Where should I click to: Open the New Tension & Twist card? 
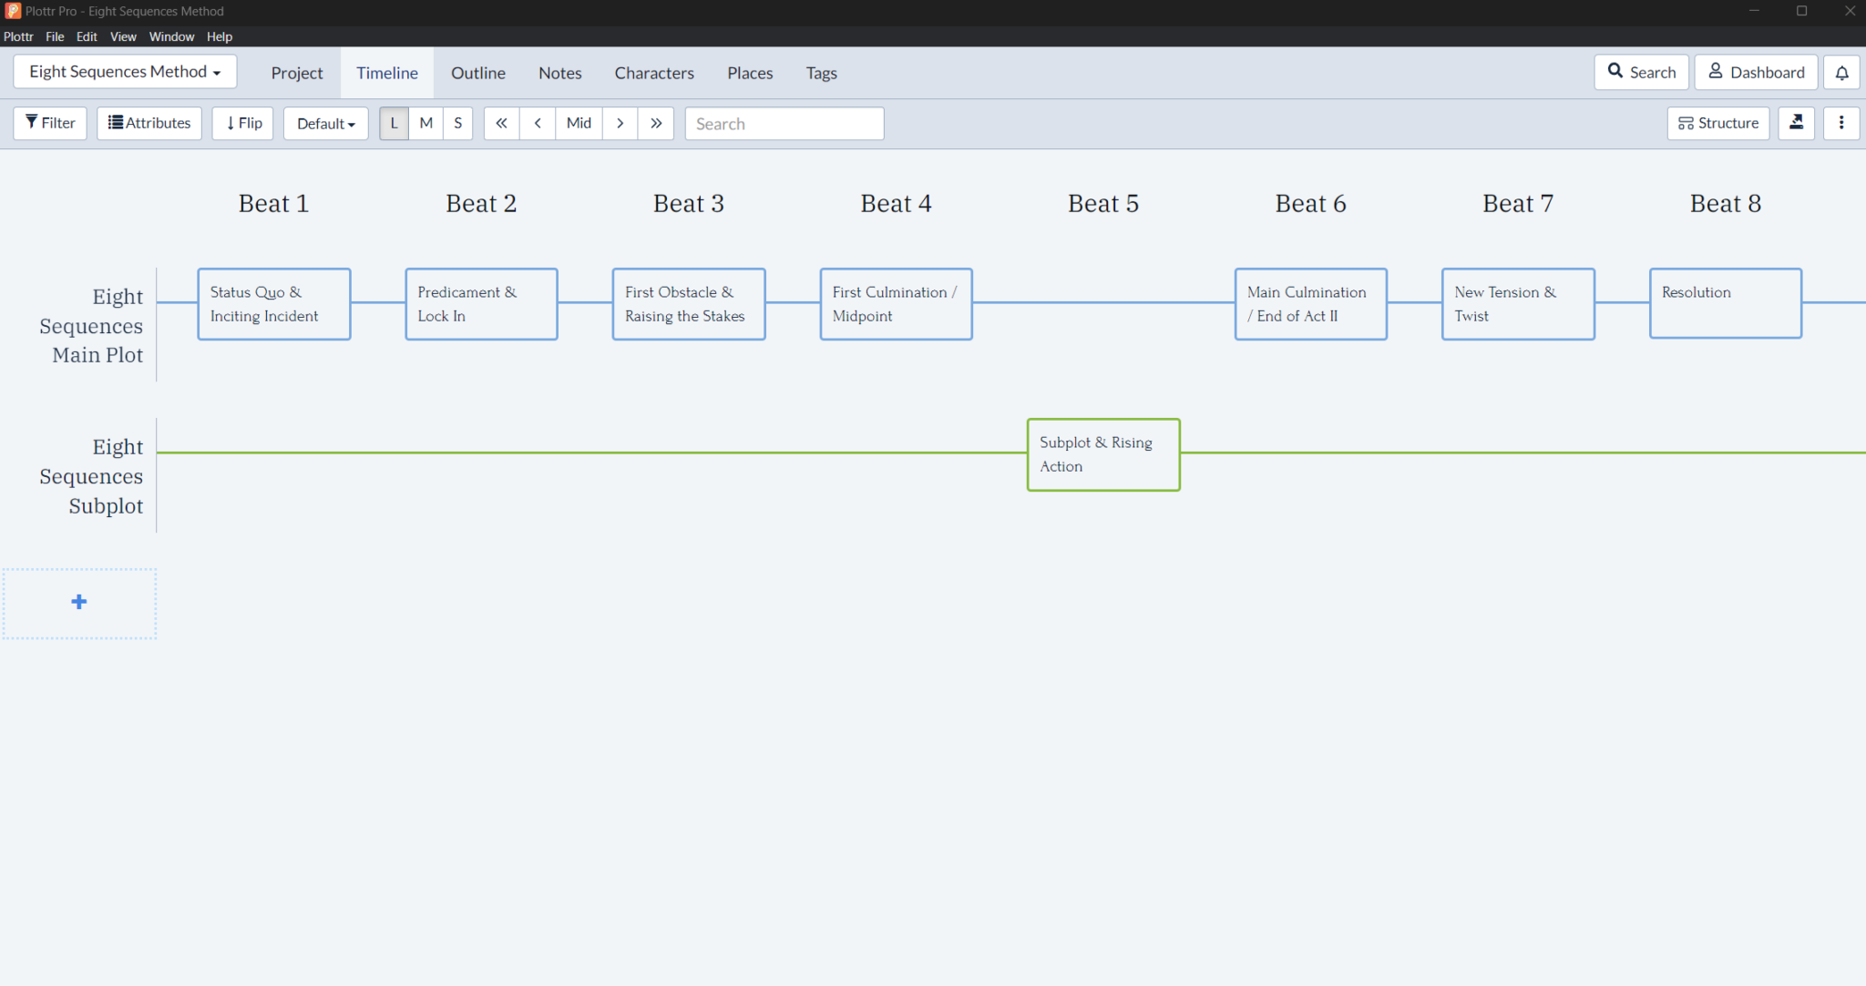[x=1518, y=304]
